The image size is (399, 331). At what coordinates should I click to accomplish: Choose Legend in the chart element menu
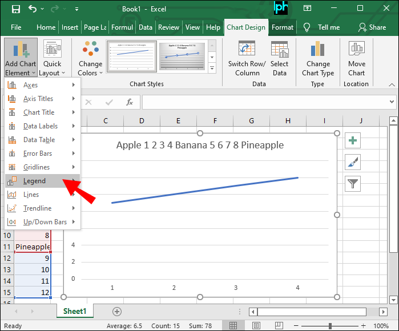(x=42, y=181)
